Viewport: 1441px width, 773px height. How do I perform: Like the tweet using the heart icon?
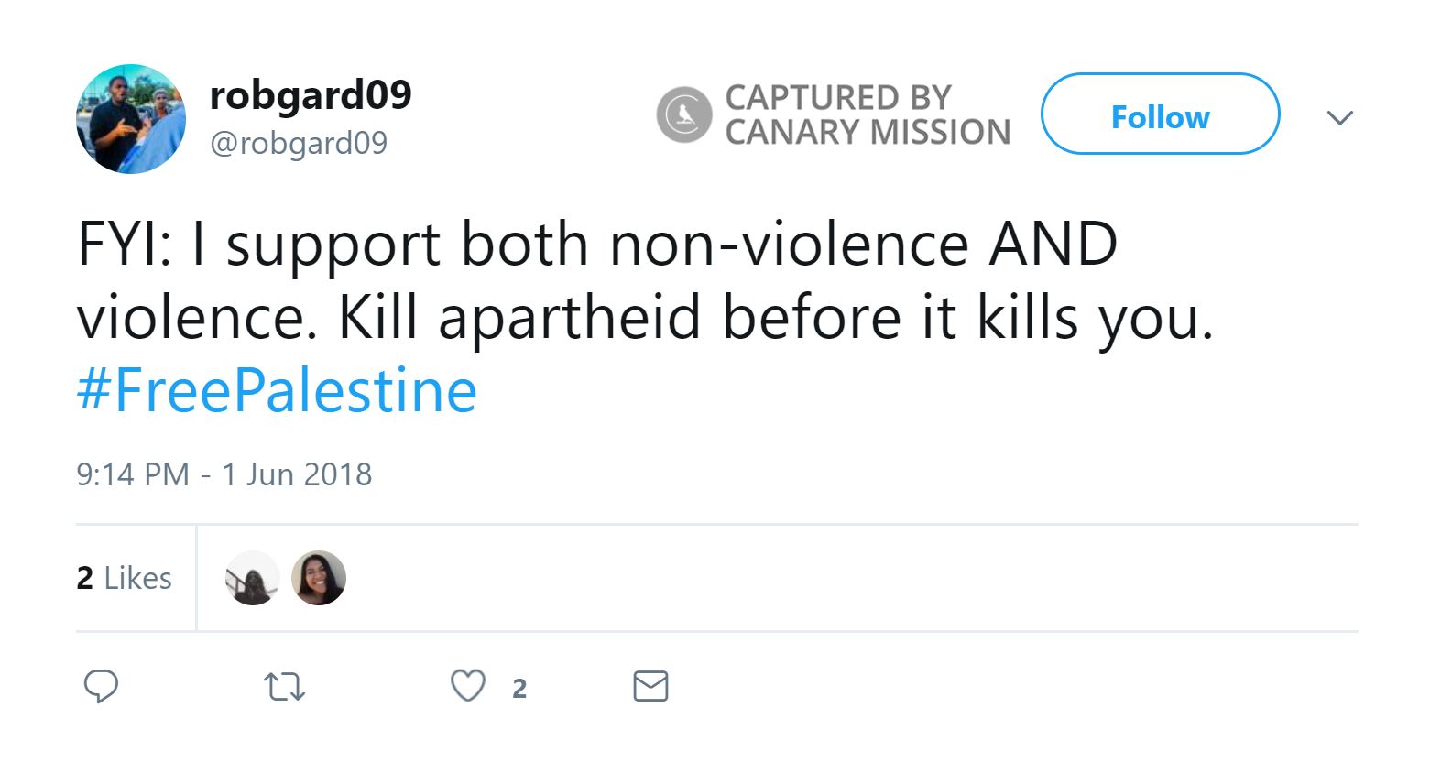[468, 685]
